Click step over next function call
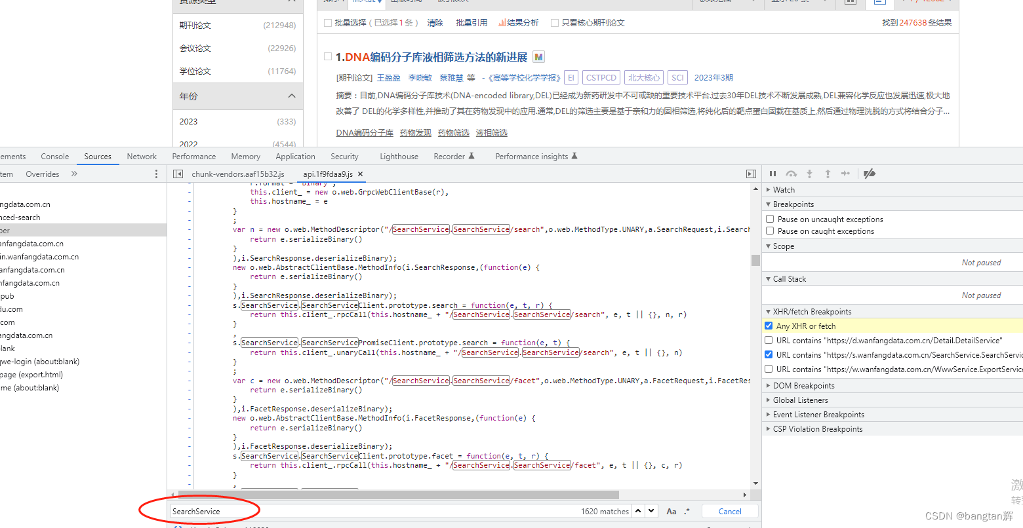Image resolution: width=1023 pixels, height=528 pixels. [x=792, y=174]
